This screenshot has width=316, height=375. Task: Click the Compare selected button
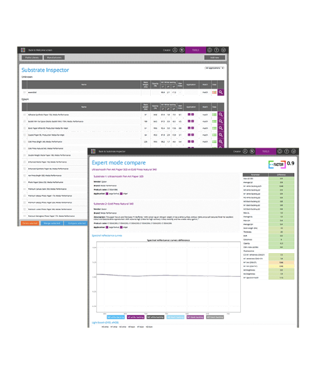(x=76, y=223)
